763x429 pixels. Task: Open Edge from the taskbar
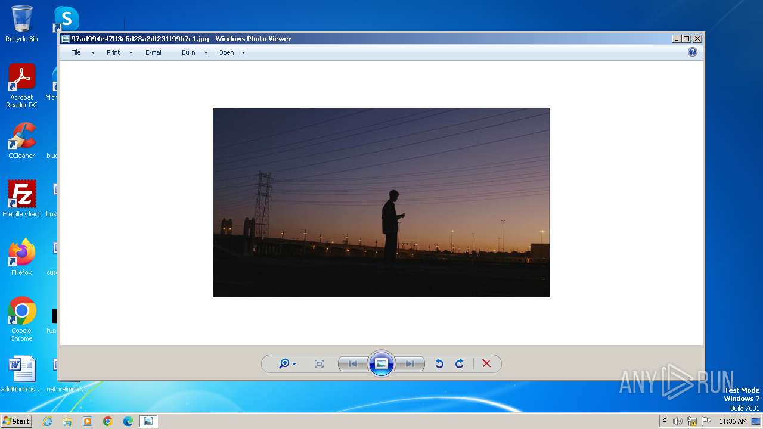point(128,421)
